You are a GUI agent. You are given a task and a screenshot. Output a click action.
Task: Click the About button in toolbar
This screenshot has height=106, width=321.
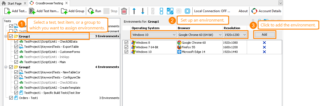point(243,11)
